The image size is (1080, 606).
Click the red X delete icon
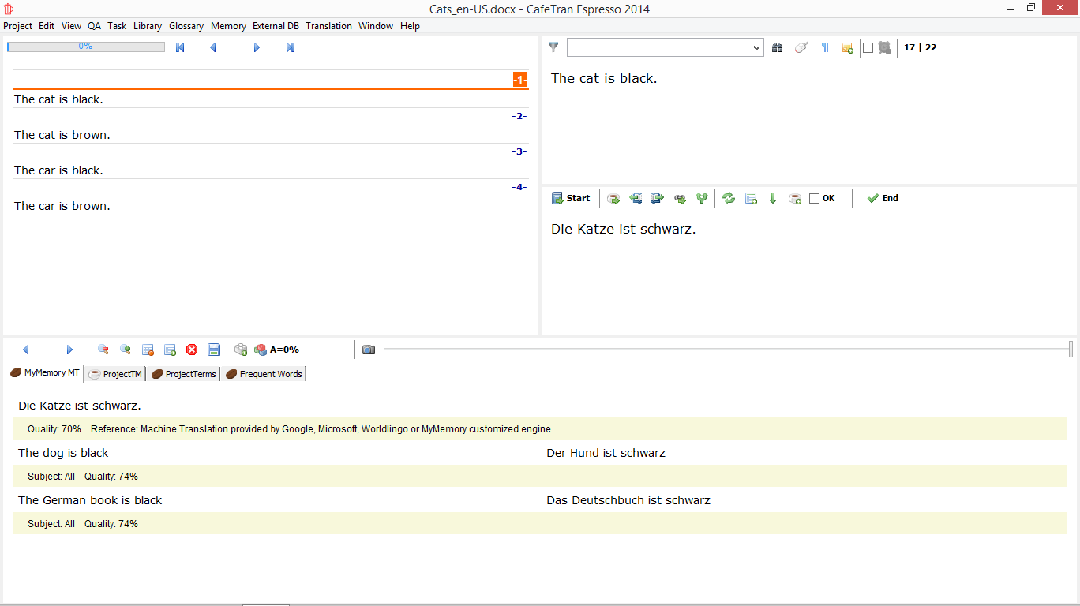(192, 350)
